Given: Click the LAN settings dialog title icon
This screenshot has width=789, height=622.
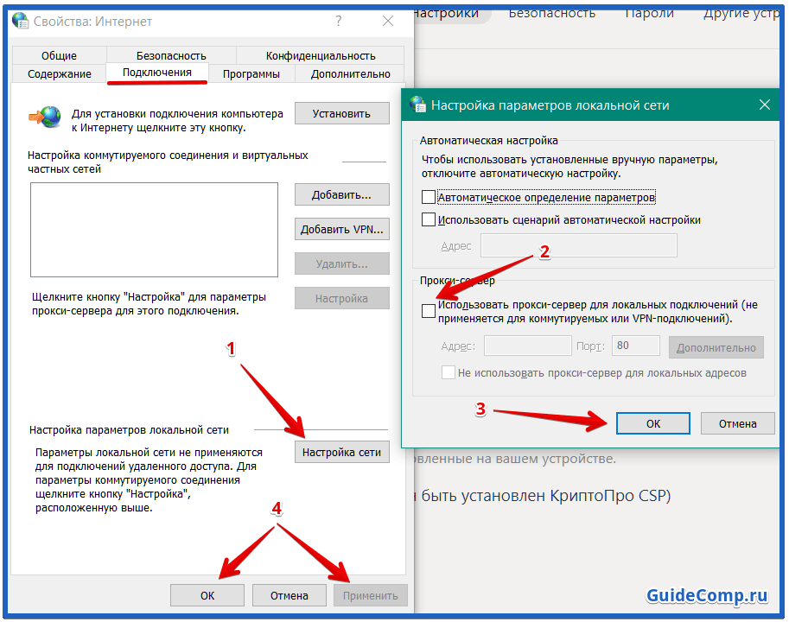Looking at the screenshot, I should click(417, 104).
